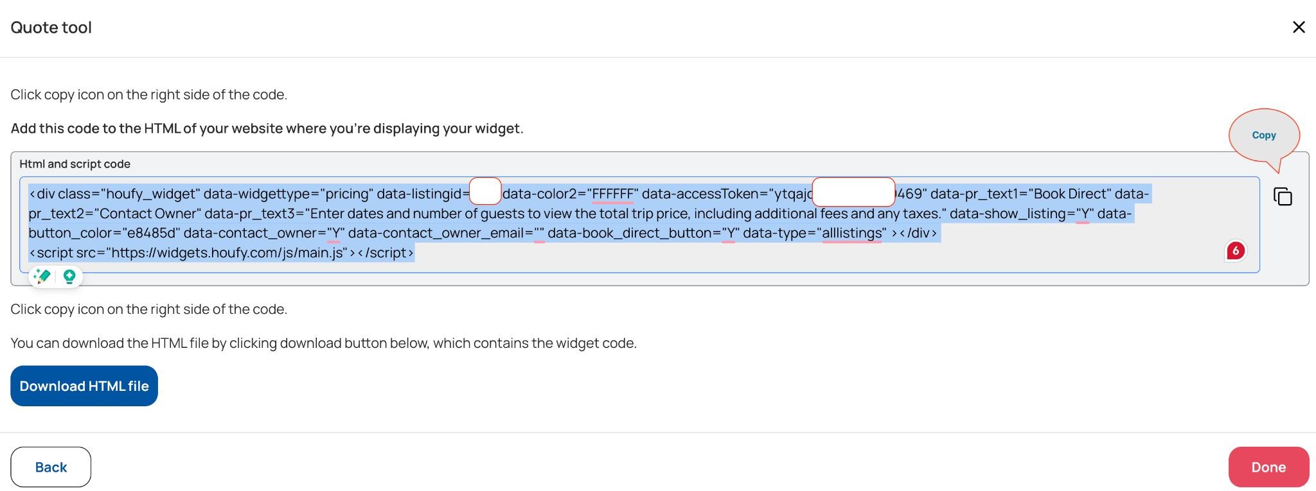Click the Copy tooltip bubble
This screenshot has width=1316, height=491.
click(1263, 135)
